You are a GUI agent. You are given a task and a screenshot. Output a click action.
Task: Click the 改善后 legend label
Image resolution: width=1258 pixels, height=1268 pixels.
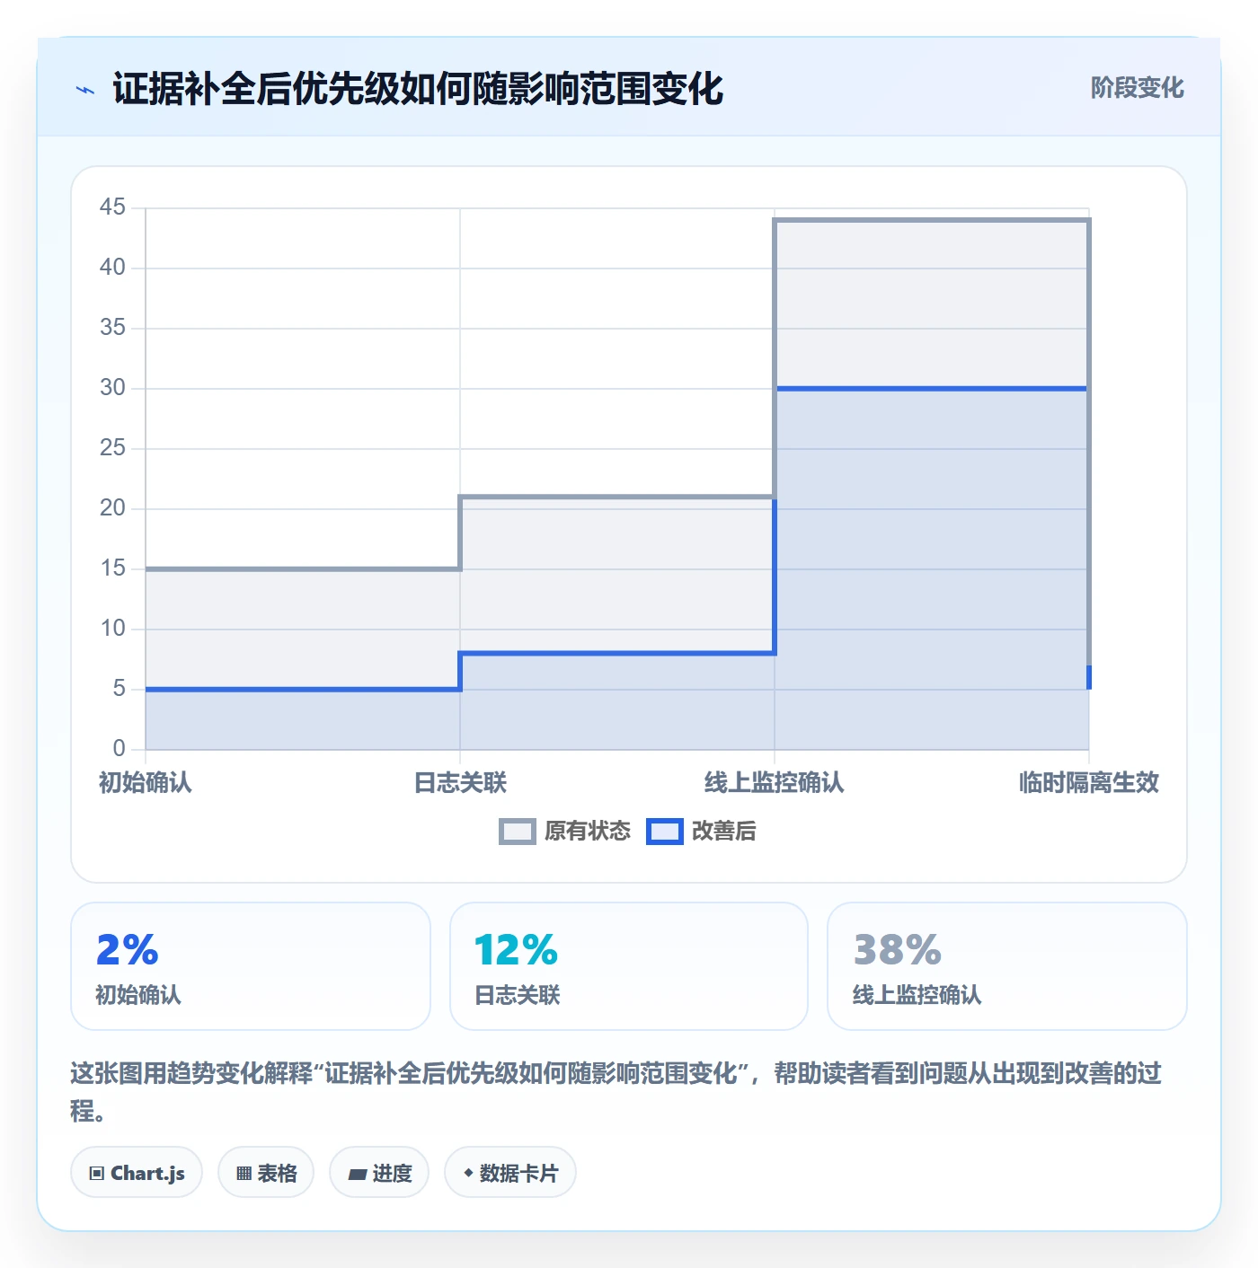723,832
